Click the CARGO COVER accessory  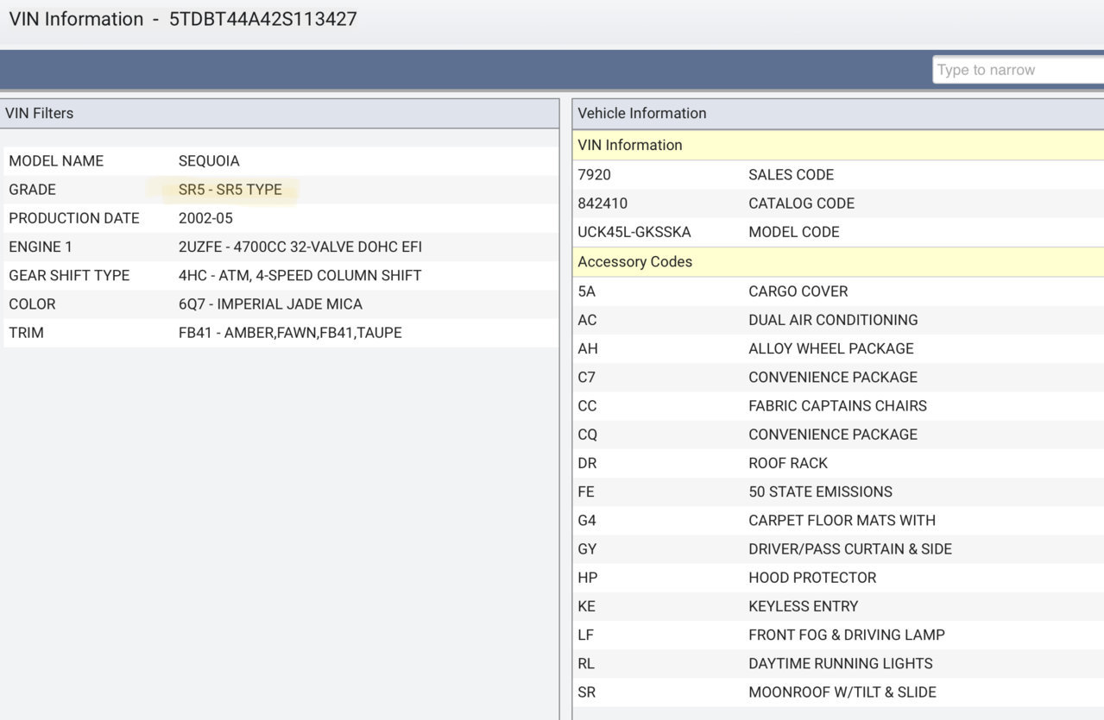[x=798, y=291]
